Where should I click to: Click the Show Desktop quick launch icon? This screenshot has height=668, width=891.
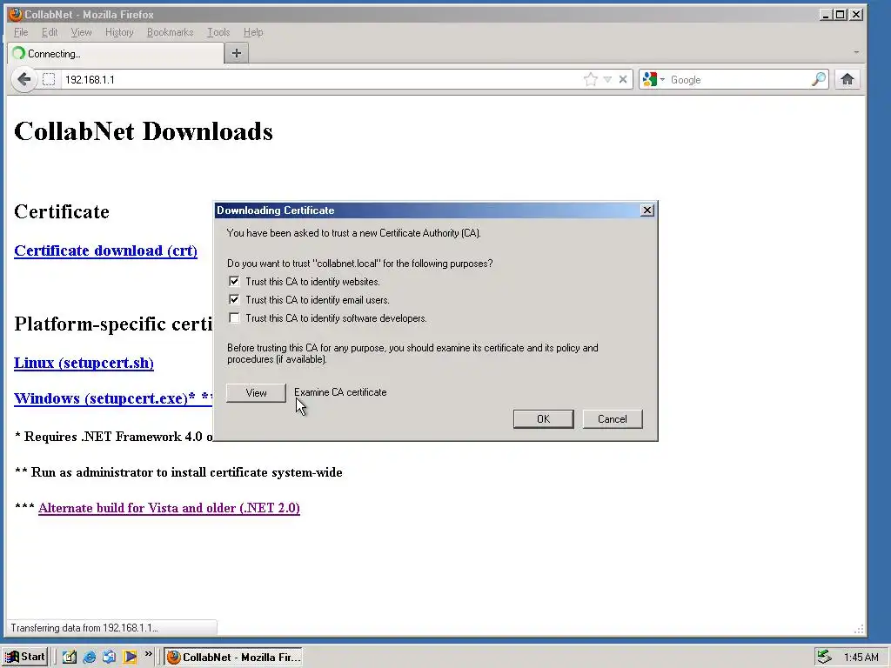pyautogui.click(x=70, y=657)
